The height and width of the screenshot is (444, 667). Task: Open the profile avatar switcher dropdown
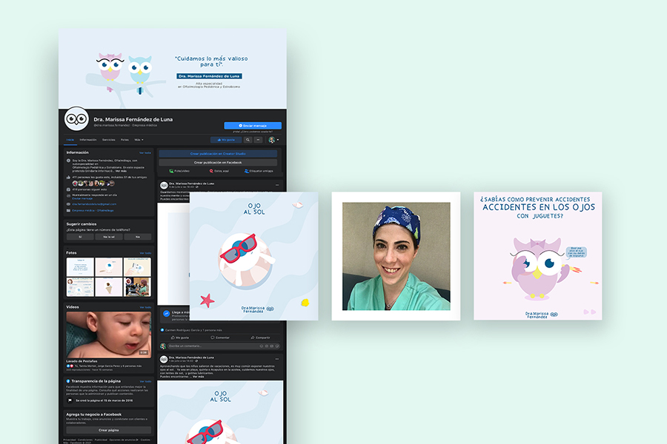[273, 139]
